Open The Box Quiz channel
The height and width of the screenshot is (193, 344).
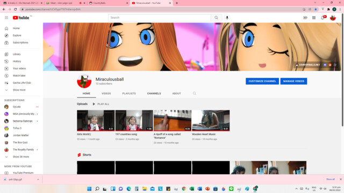click(20, 143)
